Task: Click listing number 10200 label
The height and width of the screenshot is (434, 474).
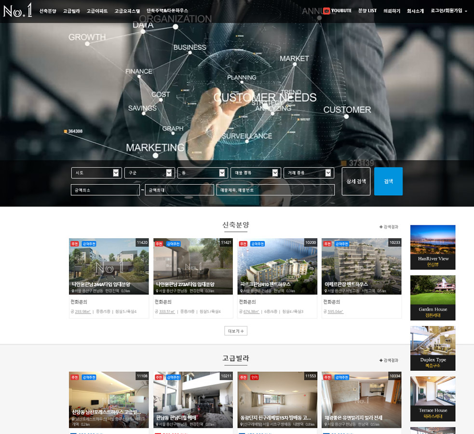Action: pos(311,243)
